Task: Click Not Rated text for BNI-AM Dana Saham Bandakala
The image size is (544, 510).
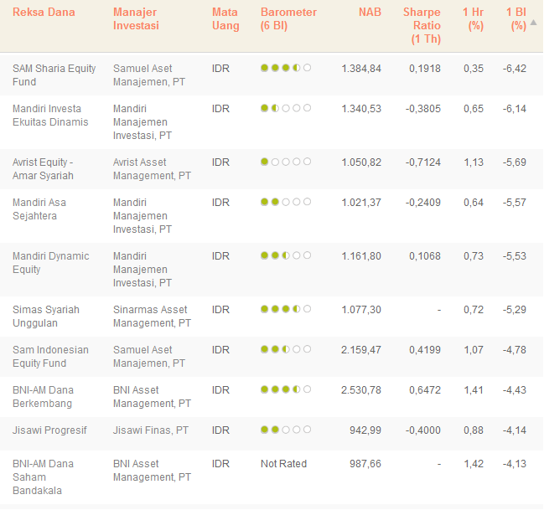Action: point(283,463)
